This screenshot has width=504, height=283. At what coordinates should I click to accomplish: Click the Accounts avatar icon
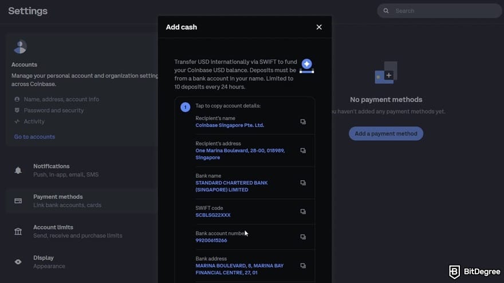20,47
